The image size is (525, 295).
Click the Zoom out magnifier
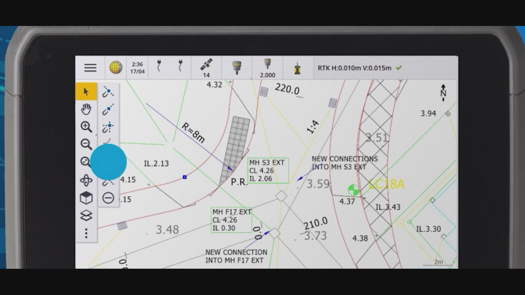click(x=86, y=144)
